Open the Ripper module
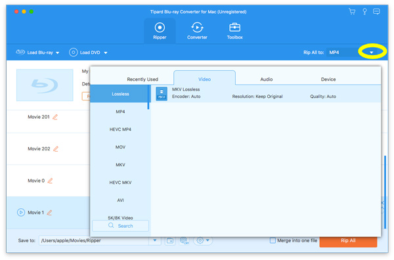The height and width of the screenshot is (260, 394). [160, 31]
